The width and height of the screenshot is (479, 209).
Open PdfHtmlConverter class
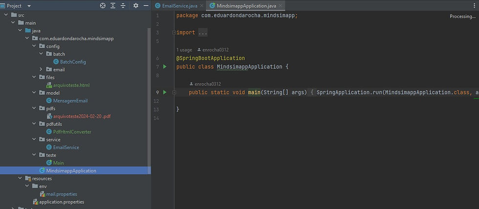pos(72,132)
